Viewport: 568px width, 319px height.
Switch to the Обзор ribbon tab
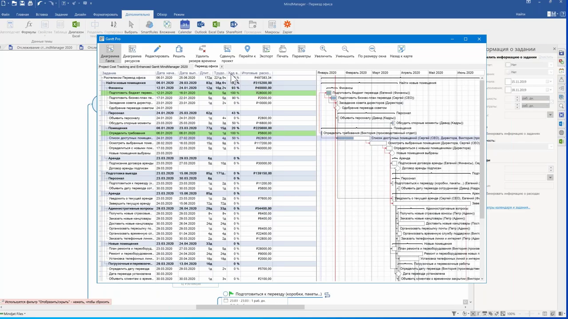tap(162, 15)
